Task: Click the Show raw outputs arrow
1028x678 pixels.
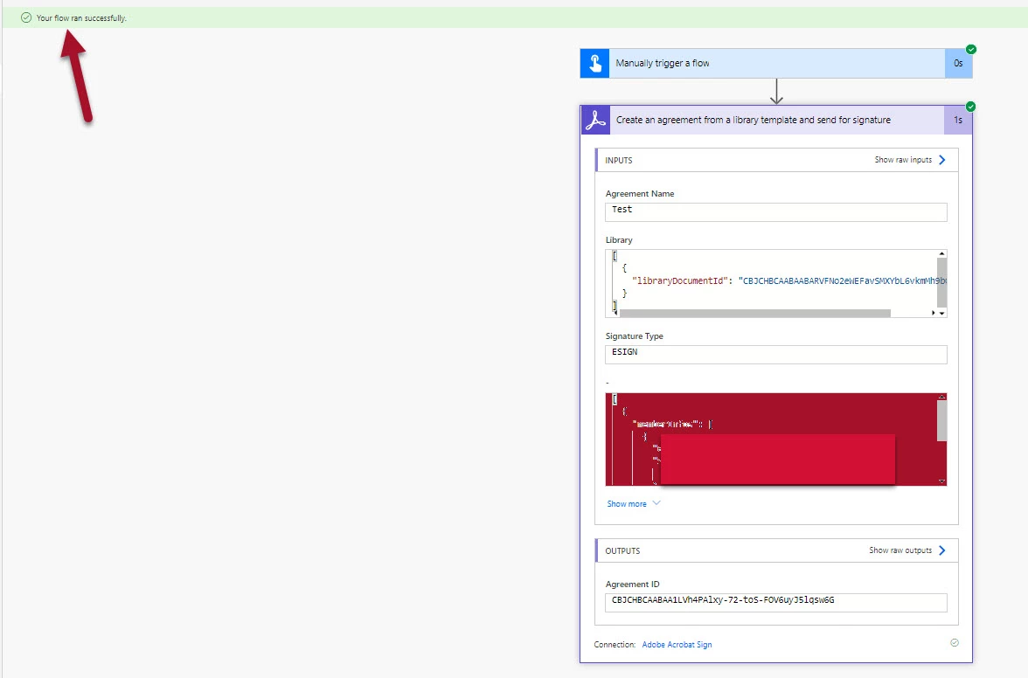Action: pyautogui.click(x=942, y=550)
